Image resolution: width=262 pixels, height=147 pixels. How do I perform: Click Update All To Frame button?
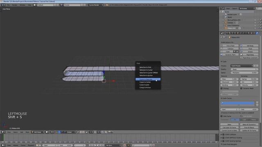[x=249, y=131]
